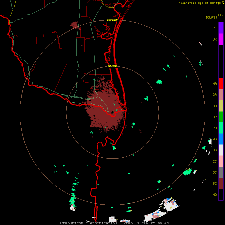Click the 'WS' legend label
Screen dimensions: 225x225
coord(215,139)
